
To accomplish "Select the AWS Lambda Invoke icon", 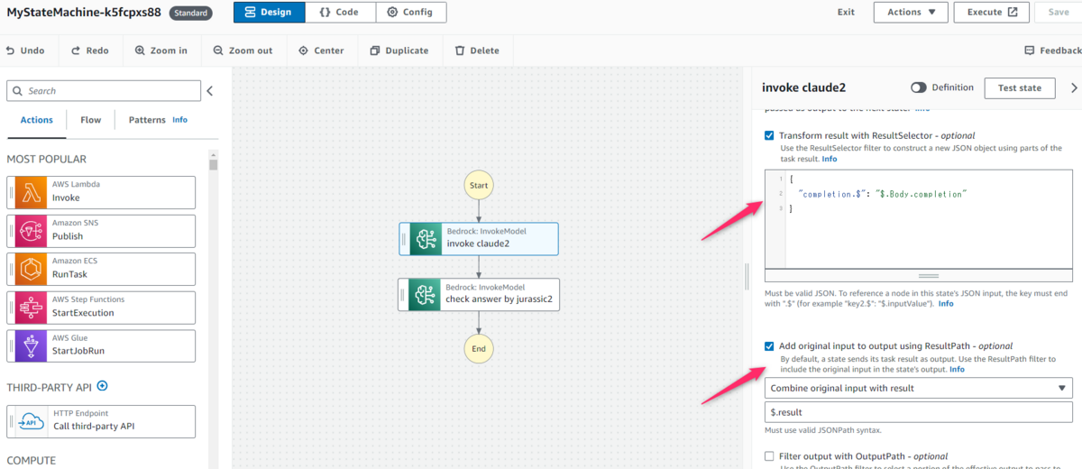I will 30,192.
